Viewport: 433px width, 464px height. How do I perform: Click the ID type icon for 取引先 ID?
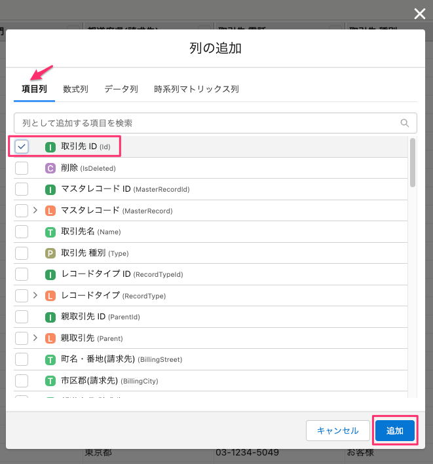[50, 147]
